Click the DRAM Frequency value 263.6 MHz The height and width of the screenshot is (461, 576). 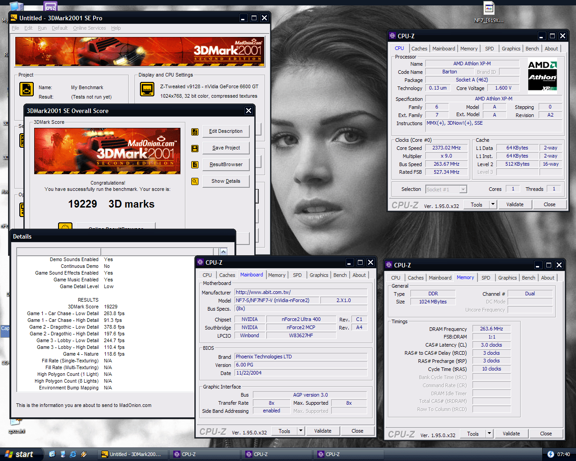[x=491, y=329]
